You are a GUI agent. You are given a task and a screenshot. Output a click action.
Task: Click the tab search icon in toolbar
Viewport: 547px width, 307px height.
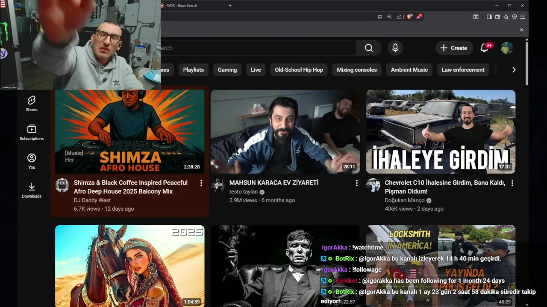(476, 17)
